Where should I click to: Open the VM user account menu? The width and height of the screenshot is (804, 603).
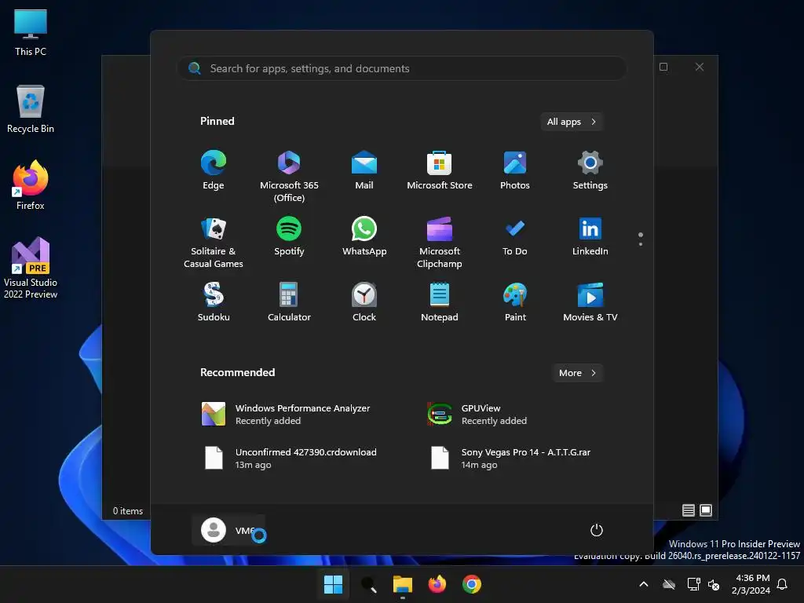tap(228, 530)
